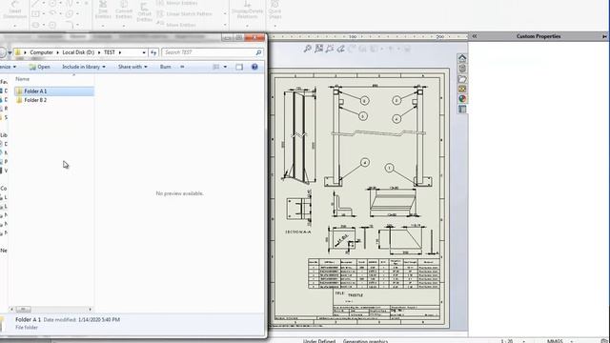Viewport: 610px width, 343px height.
Task: Open the view options dropdown arrow in Explorer
Action: (225, 67)
